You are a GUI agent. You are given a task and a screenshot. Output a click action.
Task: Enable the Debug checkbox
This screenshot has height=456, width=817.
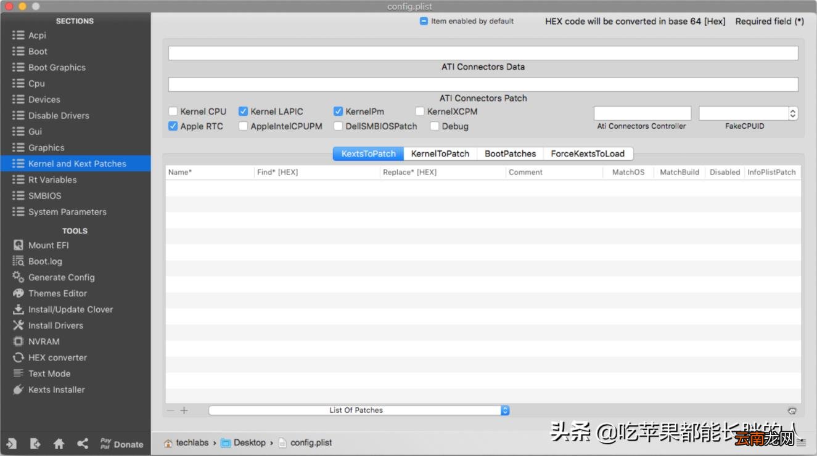point(435,126)
